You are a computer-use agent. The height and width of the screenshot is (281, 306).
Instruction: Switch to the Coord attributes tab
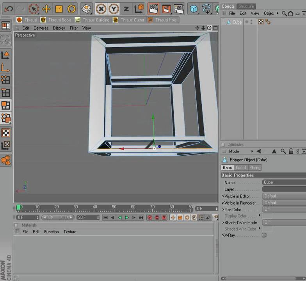point(241,168)
